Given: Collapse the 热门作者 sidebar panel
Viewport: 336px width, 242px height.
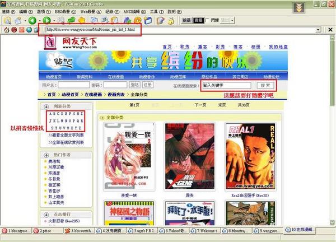Looking at the screenshot, I should pos(46,155).
